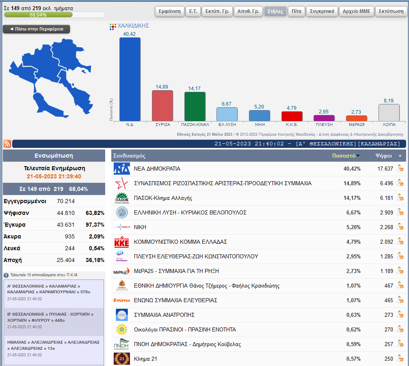Show candidates for ΝΕΑ ΔΗΜΟΚΡΑΤΙΑ row

pyautogui.click(x=400, y=169)
